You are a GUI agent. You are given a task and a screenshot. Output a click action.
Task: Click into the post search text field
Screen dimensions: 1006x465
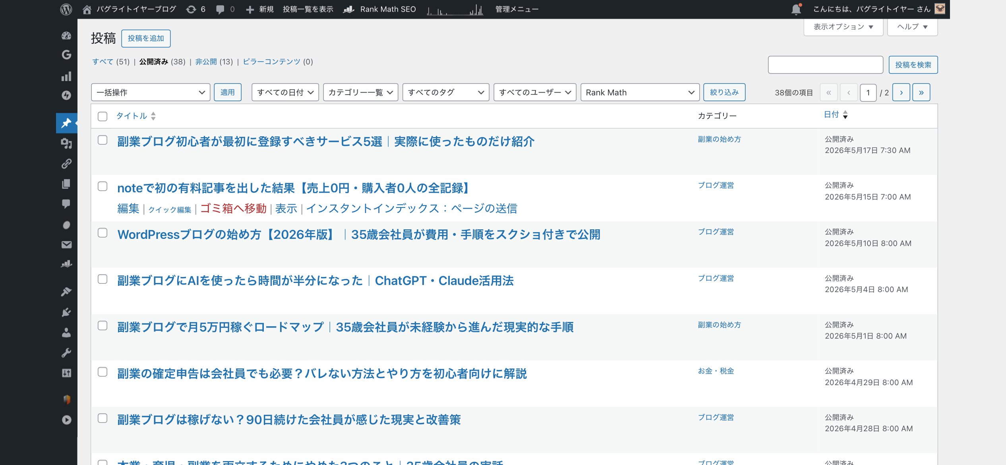[826, 65]
